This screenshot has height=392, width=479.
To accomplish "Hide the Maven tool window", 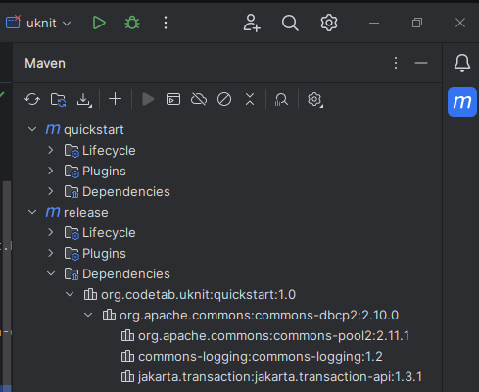I will point(421,63).
